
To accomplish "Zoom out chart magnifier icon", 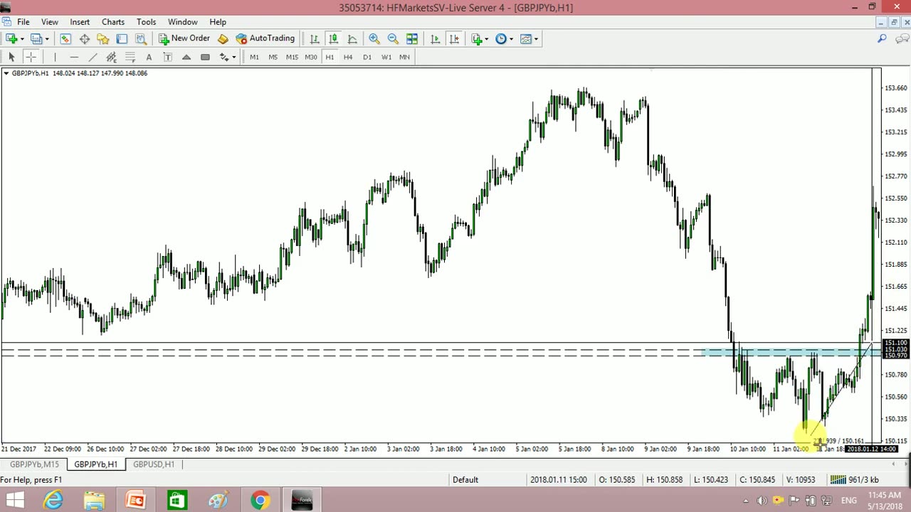I will 393,38.
